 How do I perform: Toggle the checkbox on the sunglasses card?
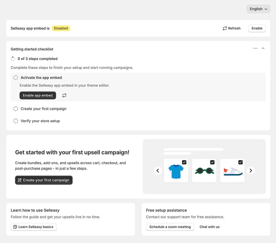tap(212, 162)
